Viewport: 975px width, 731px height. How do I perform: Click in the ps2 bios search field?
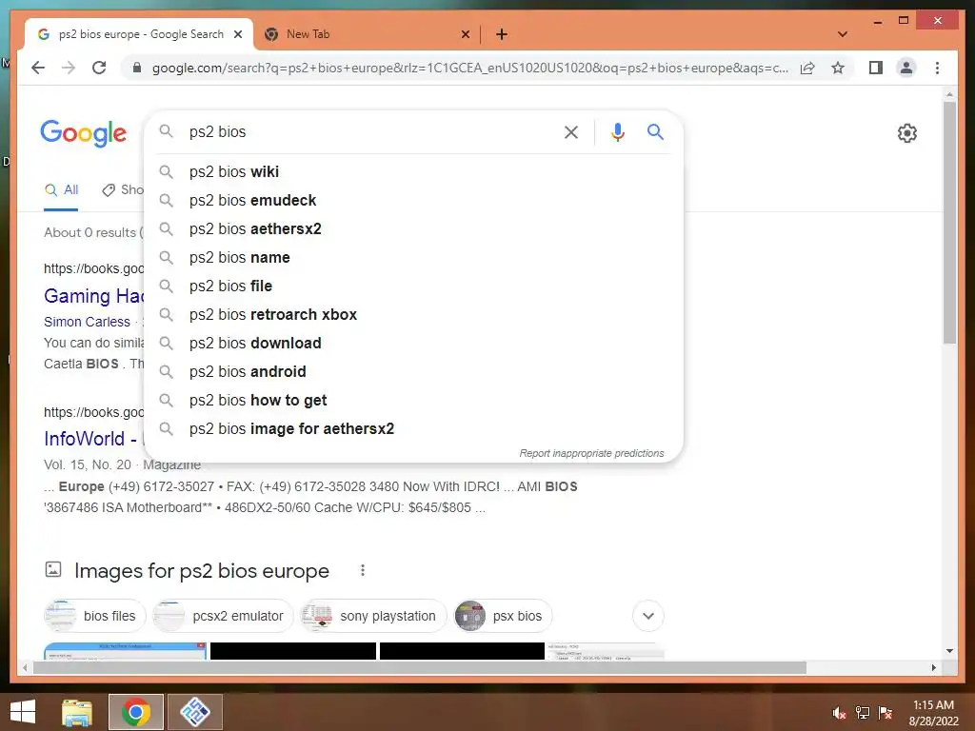coord(370,131)
